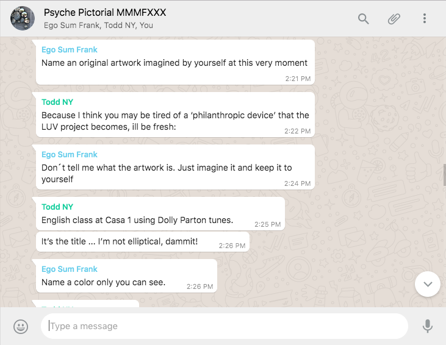The height and width of the screenshot is (345, 446).
Task: Click Todd NY name above LUV project message
Action: [x=57, y=102]
